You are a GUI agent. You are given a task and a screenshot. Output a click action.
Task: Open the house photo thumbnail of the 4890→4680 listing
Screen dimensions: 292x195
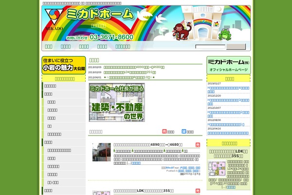(102, 152)
